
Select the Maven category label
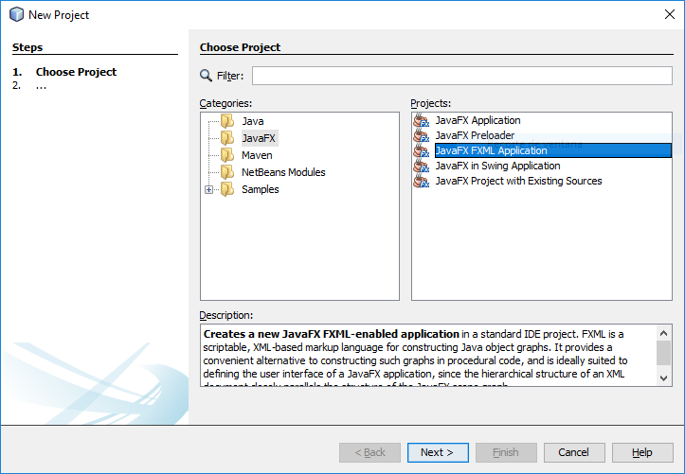256,155
